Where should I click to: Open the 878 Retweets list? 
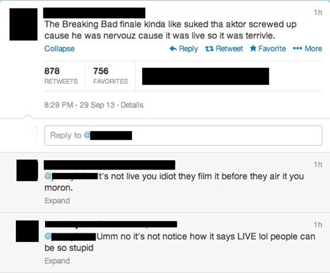(x=61, y=76)
